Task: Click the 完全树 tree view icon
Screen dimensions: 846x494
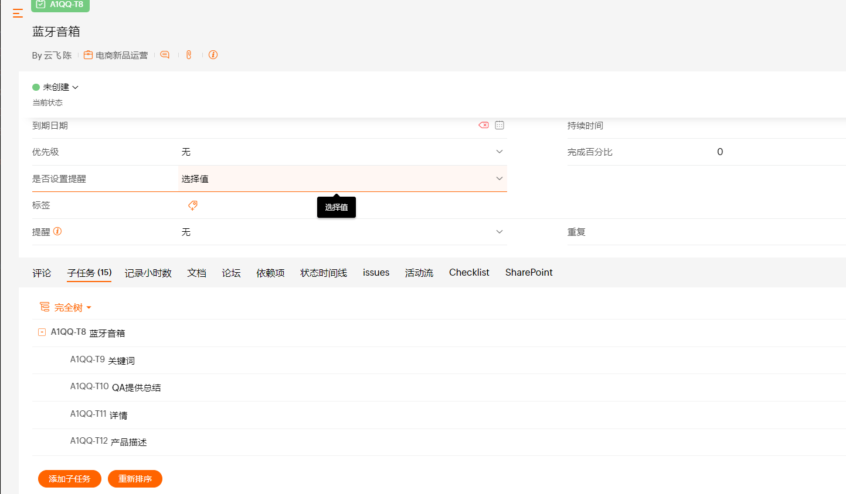Action: click(45, 307)
